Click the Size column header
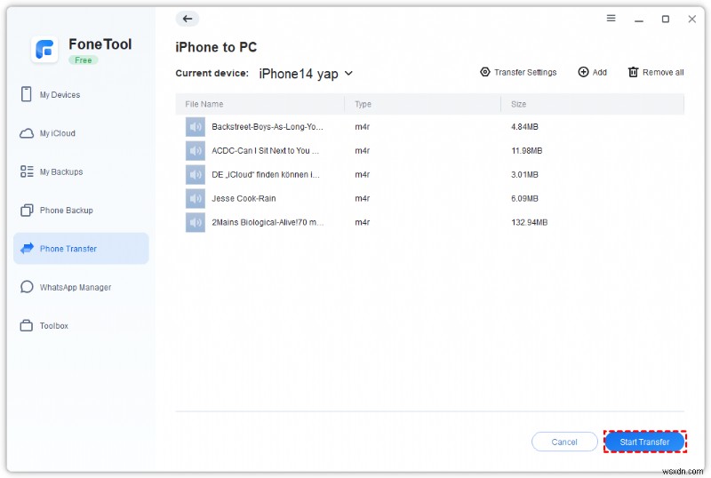The height and width of the screenshot is (478, 711). pyautogui.click(x=518, y=104)
